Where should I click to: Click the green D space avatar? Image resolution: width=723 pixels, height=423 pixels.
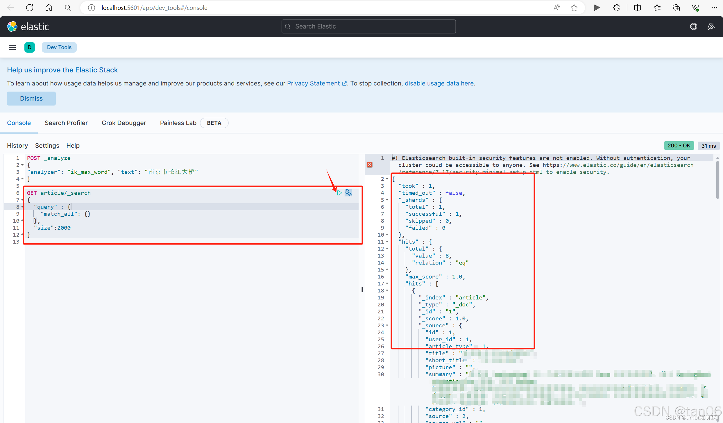pos(29,47)
